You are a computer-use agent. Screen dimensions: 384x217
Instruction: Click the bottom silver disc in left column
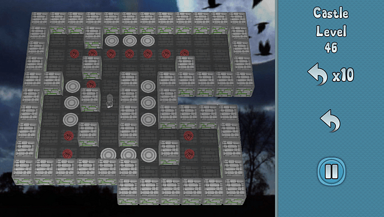[x=70, y=119]
